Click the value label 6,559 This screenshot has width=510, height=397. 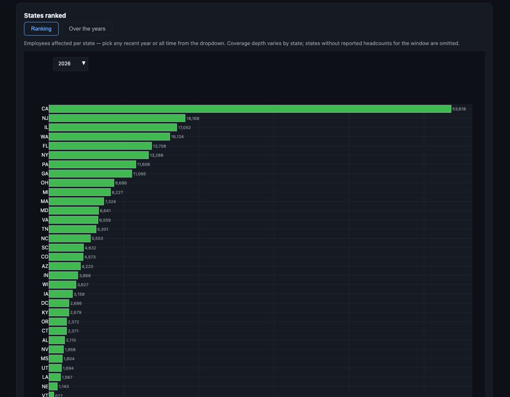tap(105, 220)
